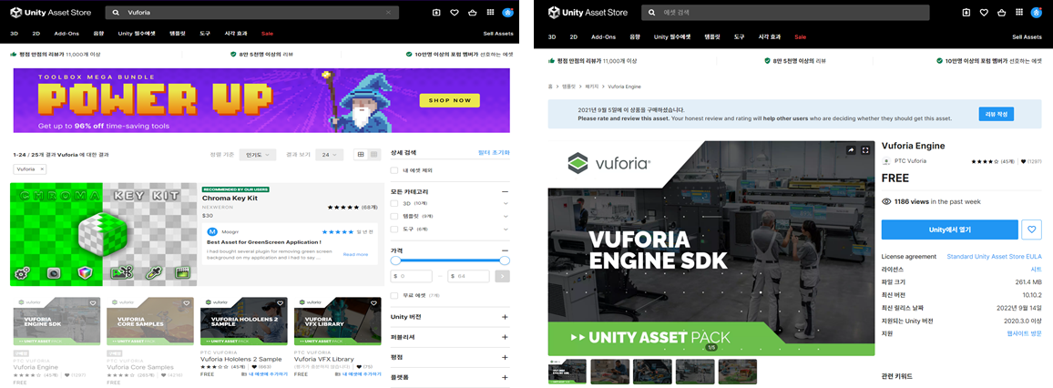Click user avatar in right window header
The height and width of the screenshot is (388, 1053).
click(1037, 13)
